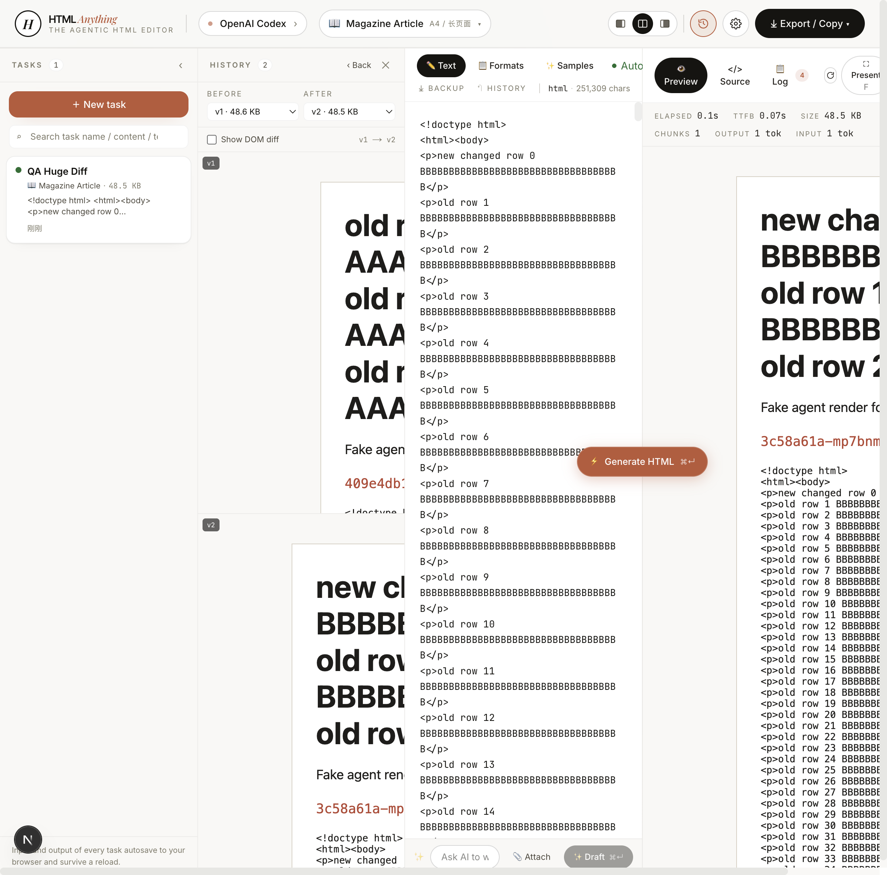Click the Backup download link
This screenshot has width=887, height=875.
pos(441,88)
